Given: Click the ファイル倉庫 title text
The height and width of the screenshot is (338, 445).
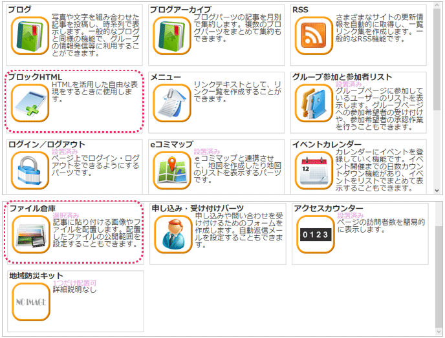Looking at the screenshot, I should 32,208.
